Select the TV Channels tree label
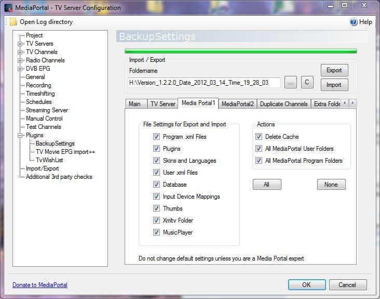 42,52
